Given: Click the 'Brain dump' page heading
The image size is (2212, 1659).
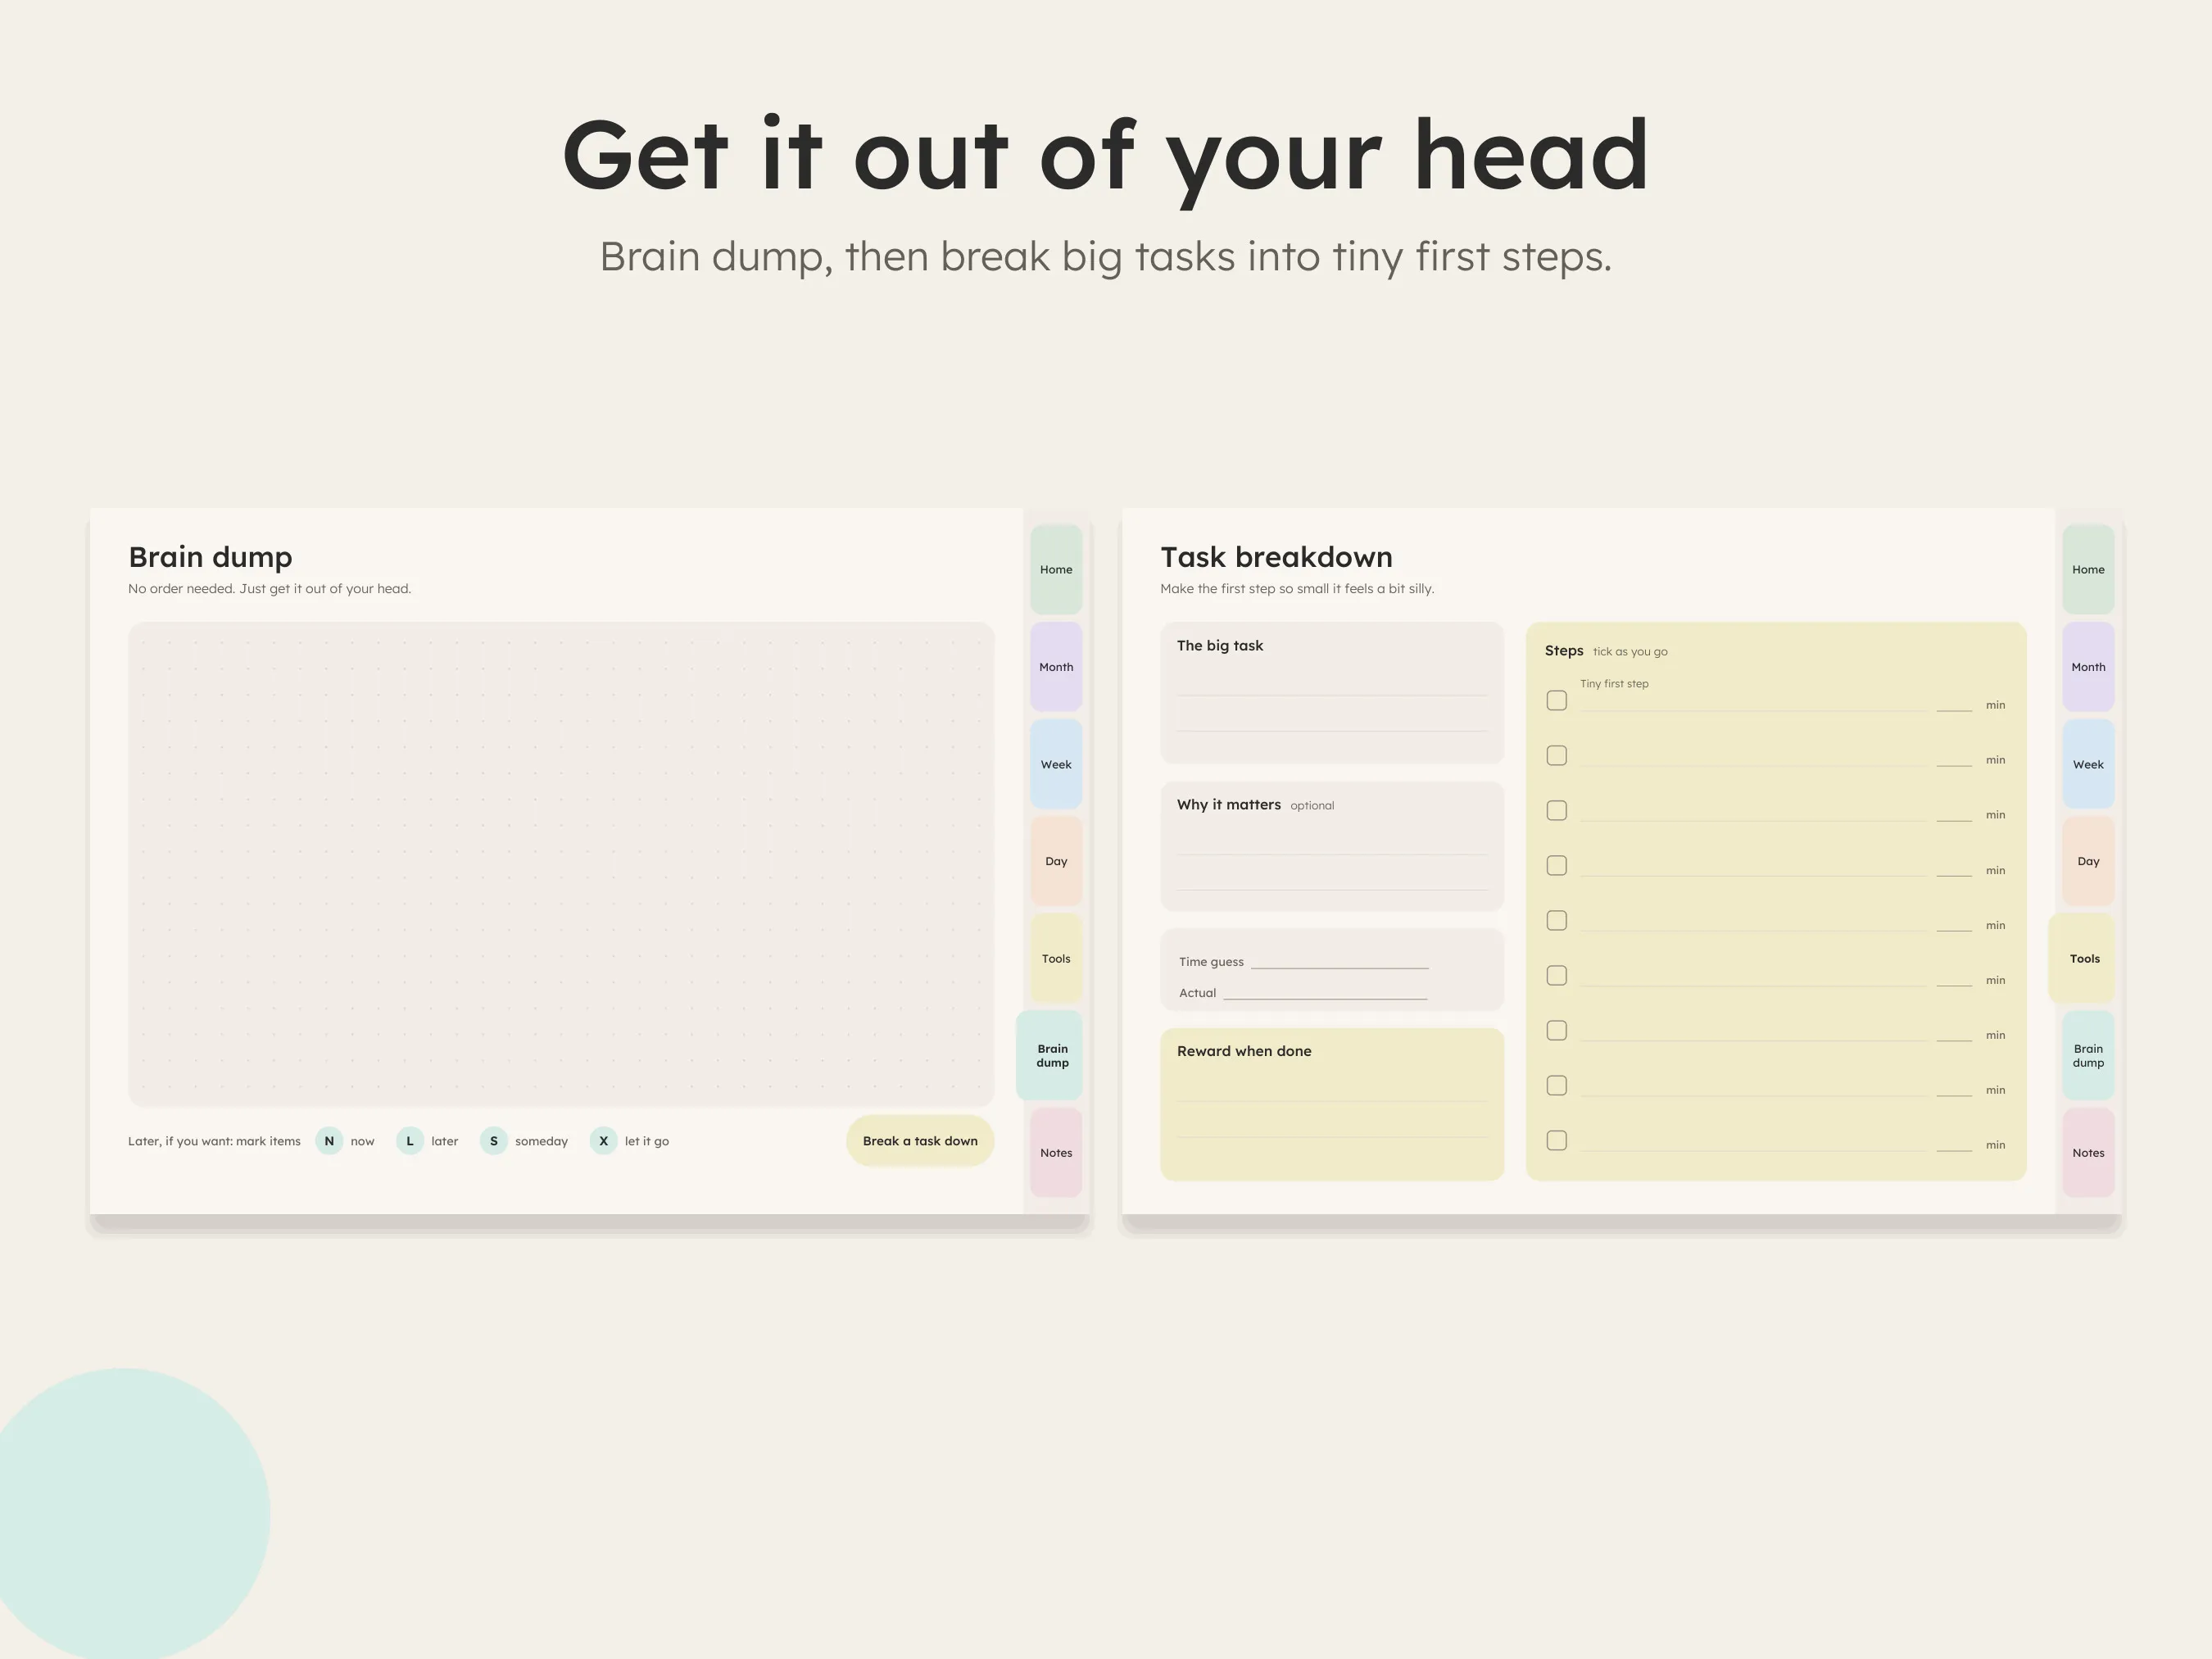Looking at the screenshot, I should [x=210, y=557].
